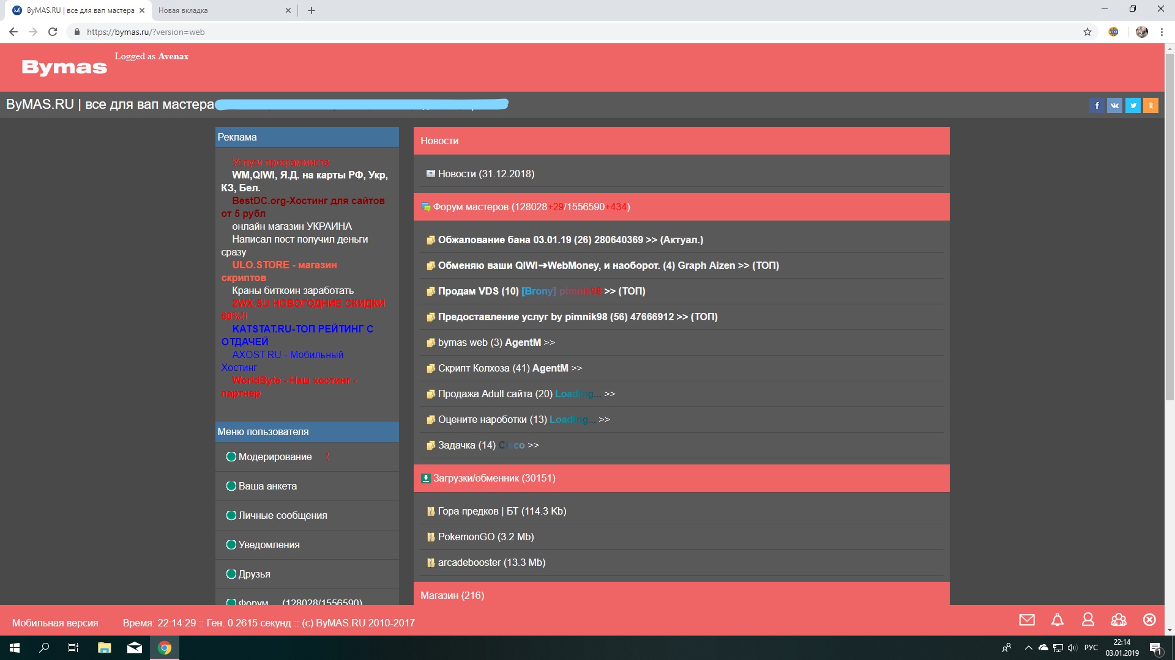This screenshot has height=660, width=1175.
Task: Click the Odnoklassniki orange icon
Action: pos(1151,106)
